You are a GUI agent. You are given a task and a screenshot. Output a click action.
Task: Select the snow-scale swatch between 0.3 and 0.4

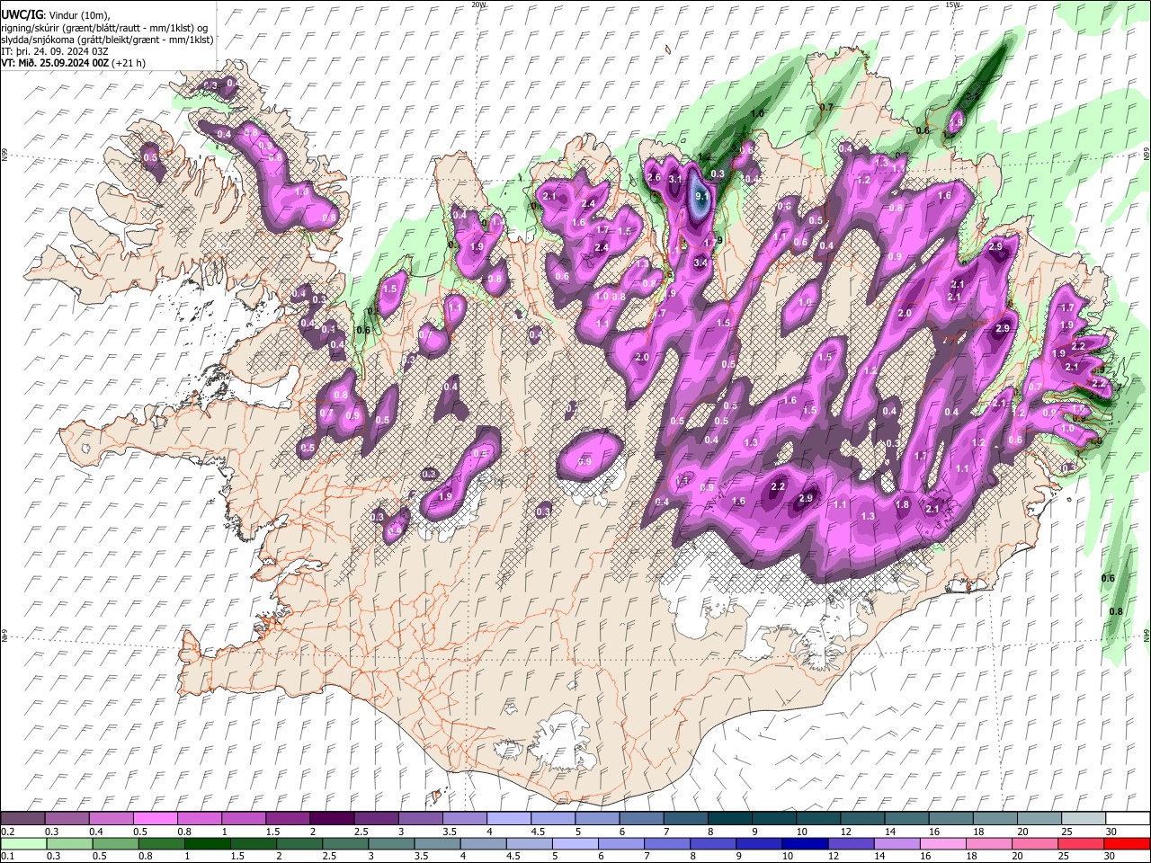(x=67, y=818)
